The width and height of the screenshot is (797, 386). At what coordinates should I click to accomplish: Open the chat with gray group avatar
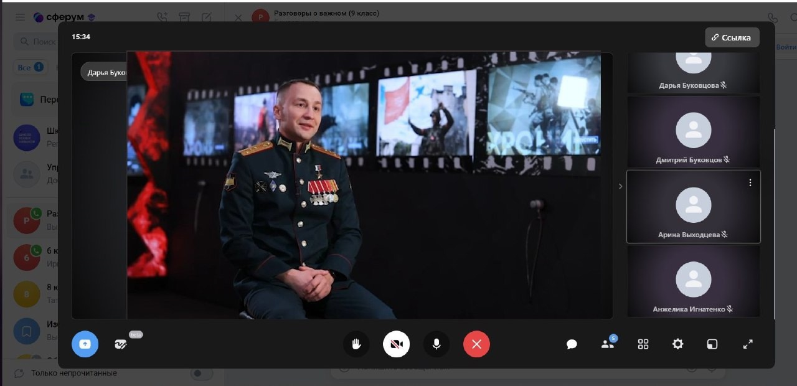(27, 174)
